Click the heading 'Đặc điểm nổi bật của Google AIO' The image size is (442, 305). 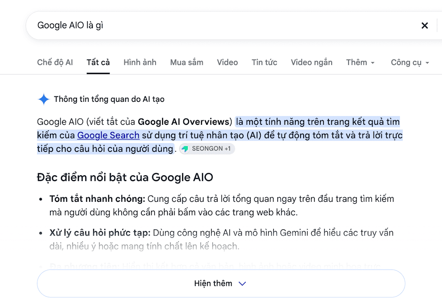click(x=125, y=178)
